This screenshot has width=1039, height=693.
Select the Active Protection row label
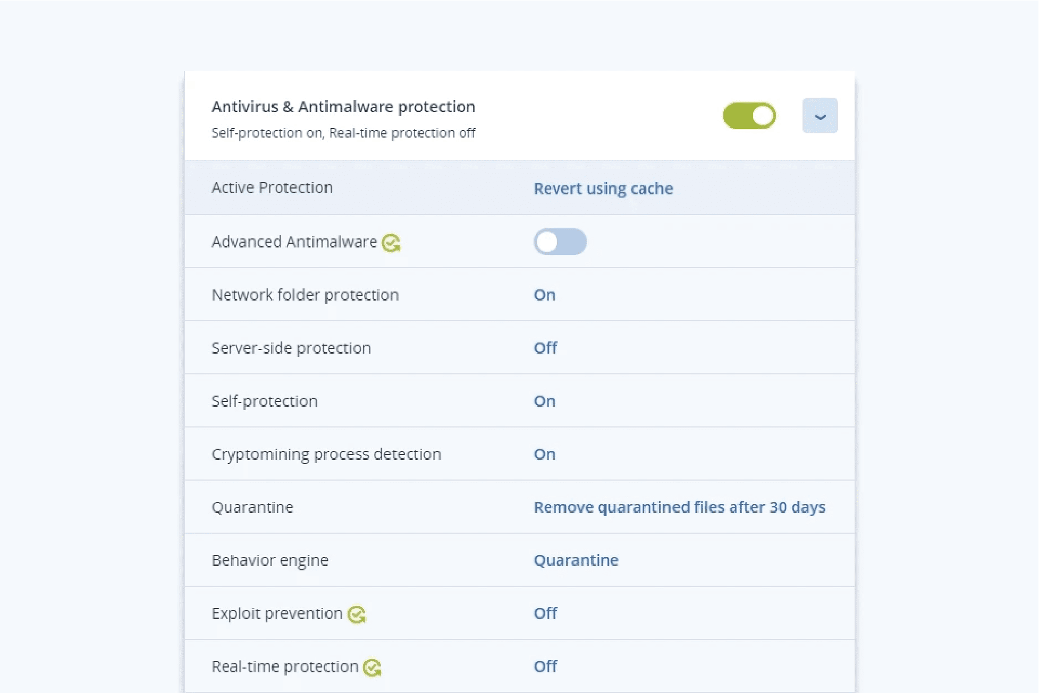(272, 187)
